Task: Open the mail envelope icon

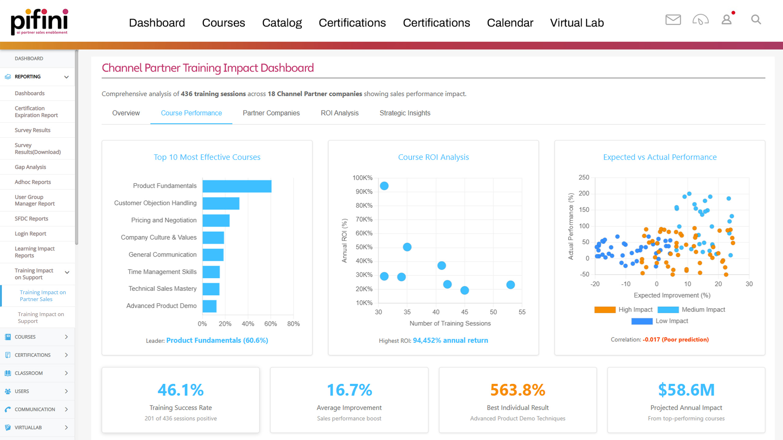Action: click(x=673, y=20)
